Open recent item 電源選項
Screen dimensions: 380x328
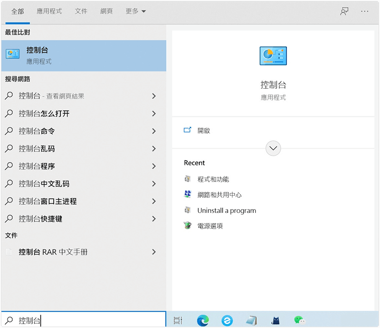point(210,226)
